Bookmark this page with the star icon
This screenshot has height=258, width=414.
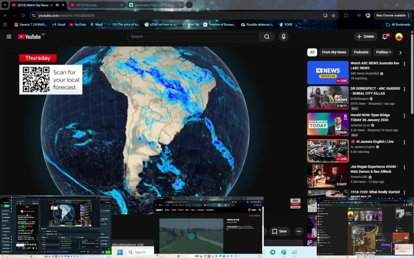click(333, 15)
